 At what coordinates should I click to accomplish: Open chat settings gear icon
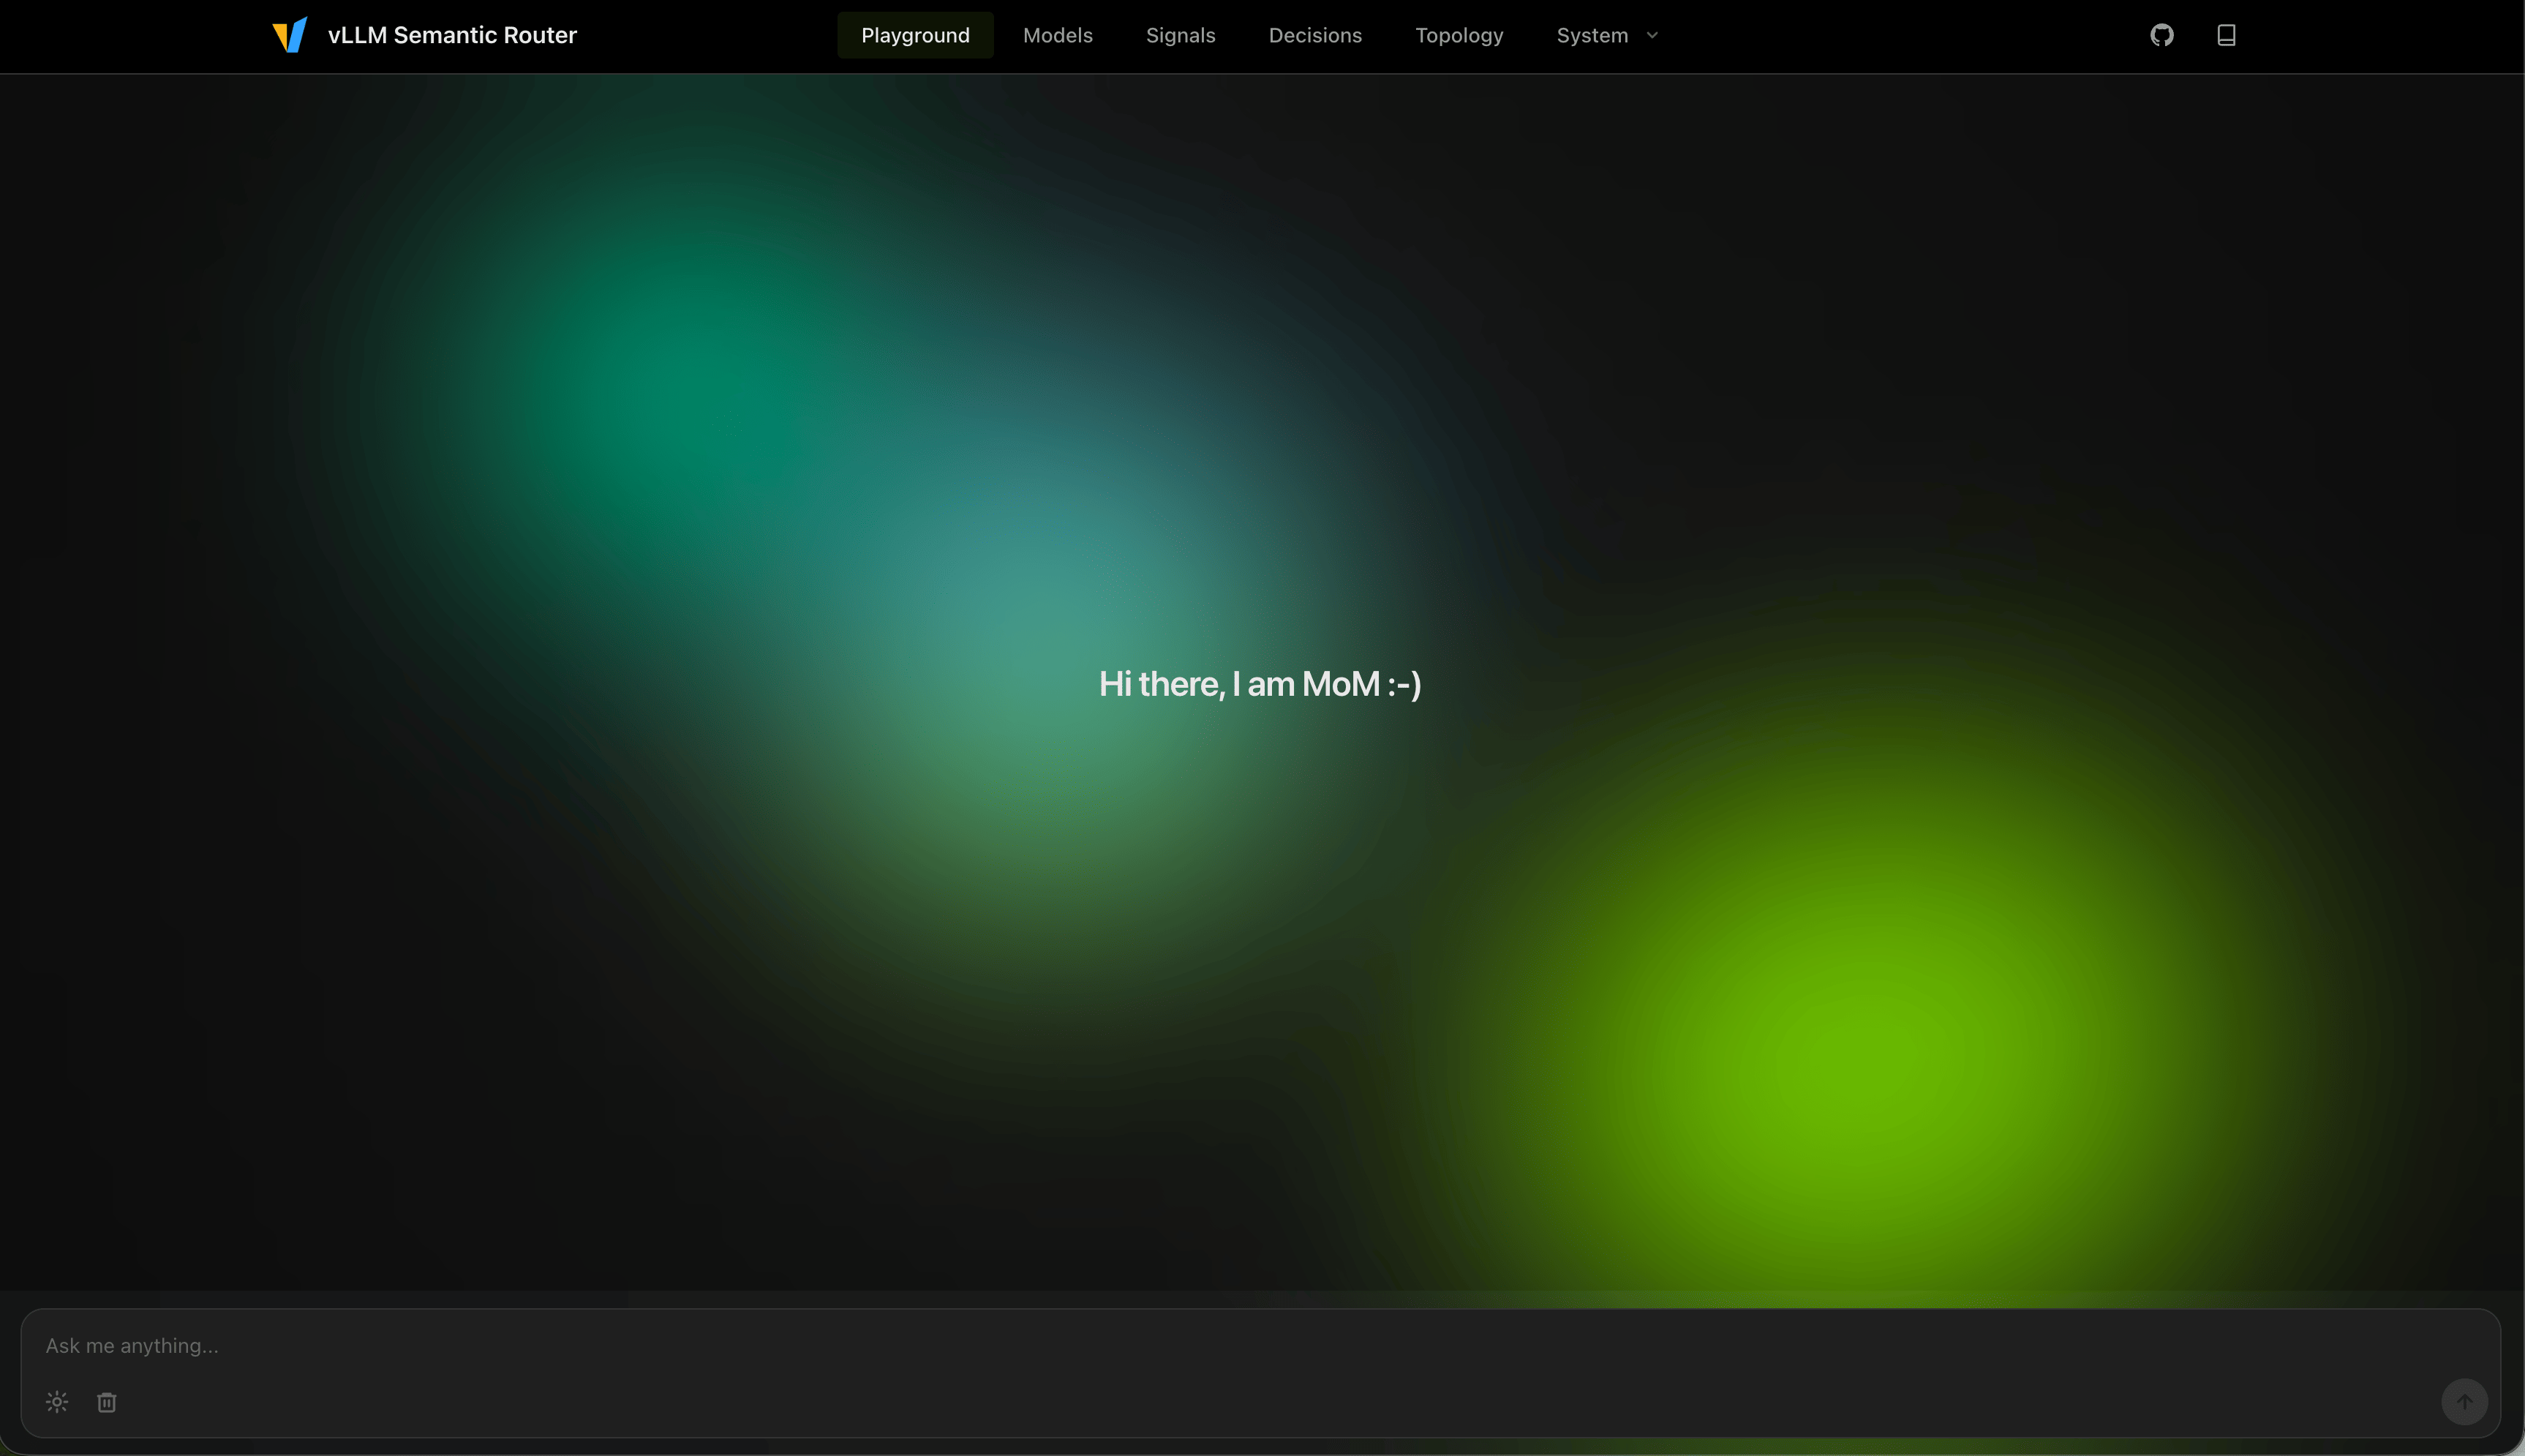click(x=57, y=1402)
